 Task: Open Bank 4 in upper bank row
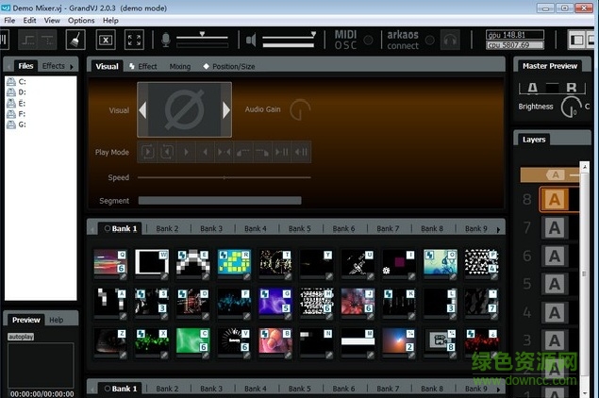(x=255, y=228)
